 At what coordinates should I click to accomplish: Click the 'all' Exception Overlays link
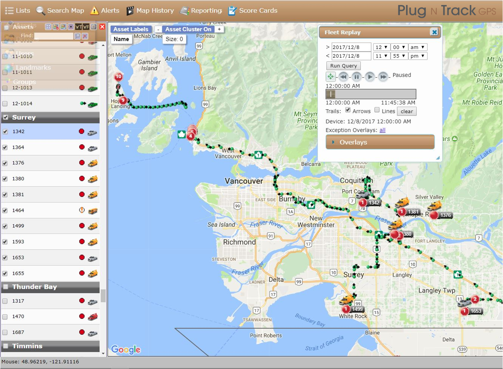click(382, 130)
